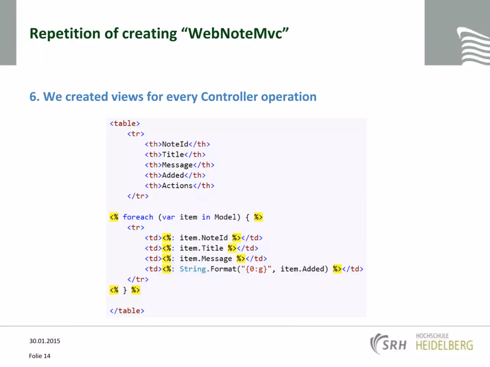This screenshot has width=490, height=367.
Task: Click the item.NoteId expression line
Action: coord(204,238)
